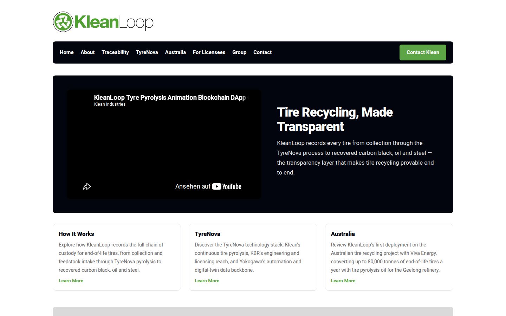Click the 'Ansehen auf' text on the video
The image size is (506, 316).
pyautogui.click(x=193, y=186)
